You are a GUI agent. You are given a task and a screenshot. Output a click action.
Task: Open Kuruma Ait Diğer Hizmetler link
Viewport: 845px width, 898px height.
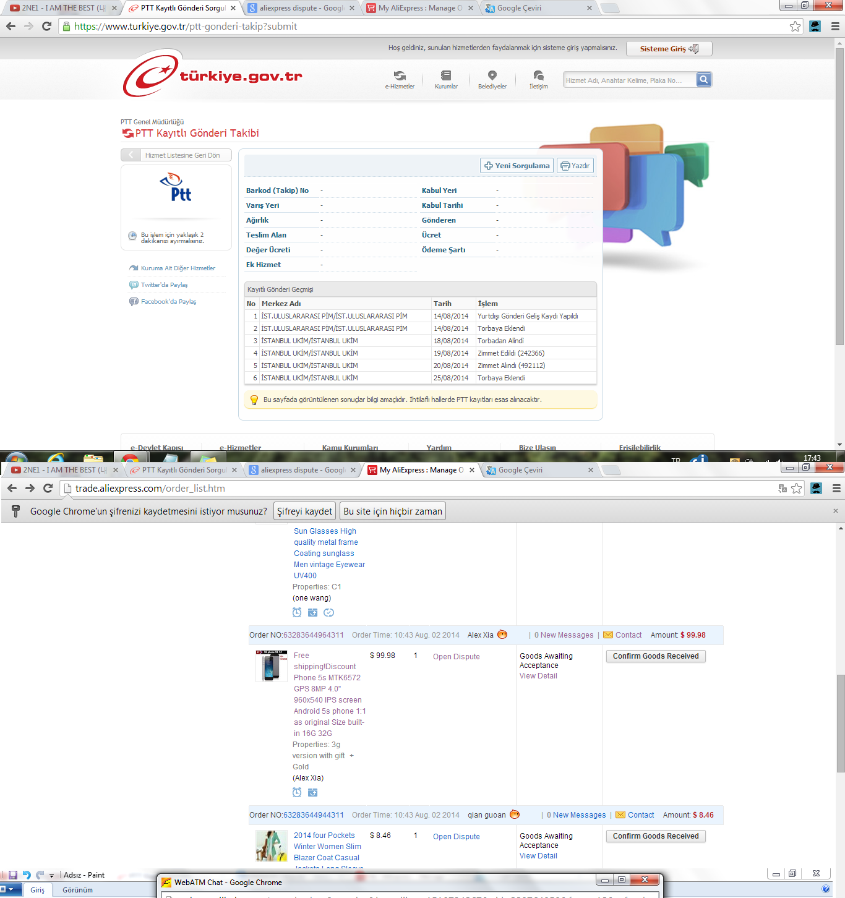point(178,268)
